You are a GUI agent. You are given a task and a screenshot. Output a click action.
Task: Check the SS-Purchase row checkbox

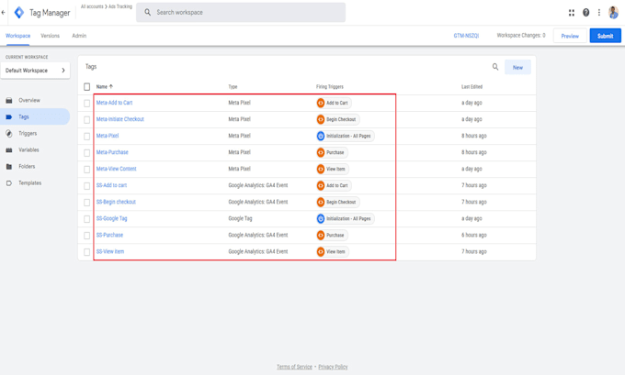pos(87,236)
